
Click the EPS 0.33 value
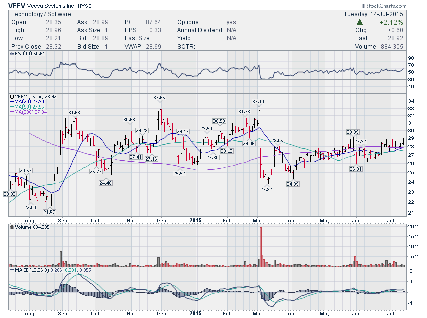coord(155,30)
